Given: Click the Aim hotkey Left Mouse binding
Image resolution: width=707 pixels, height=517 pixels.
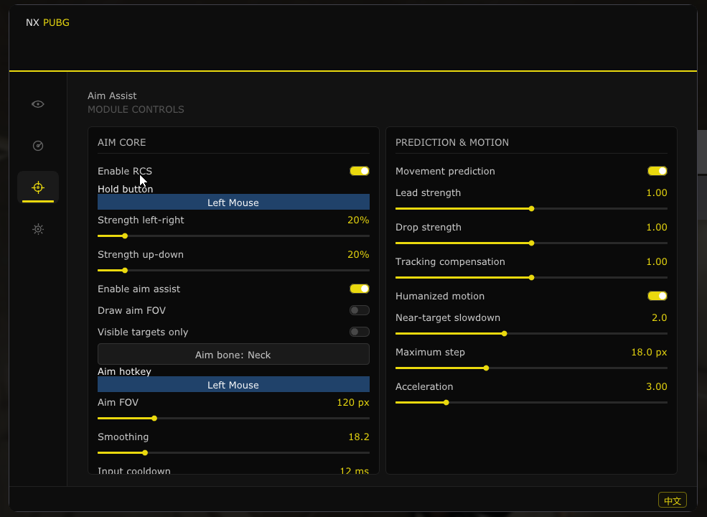Looking at the screenshot, I should (x=233, y=384).
